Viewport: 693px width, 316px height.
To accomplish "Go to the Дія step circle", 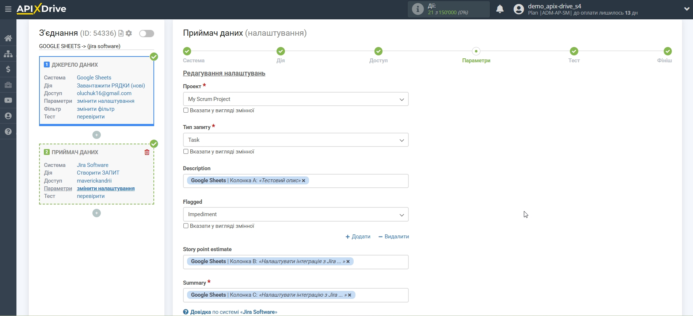I will click(281, 51).
